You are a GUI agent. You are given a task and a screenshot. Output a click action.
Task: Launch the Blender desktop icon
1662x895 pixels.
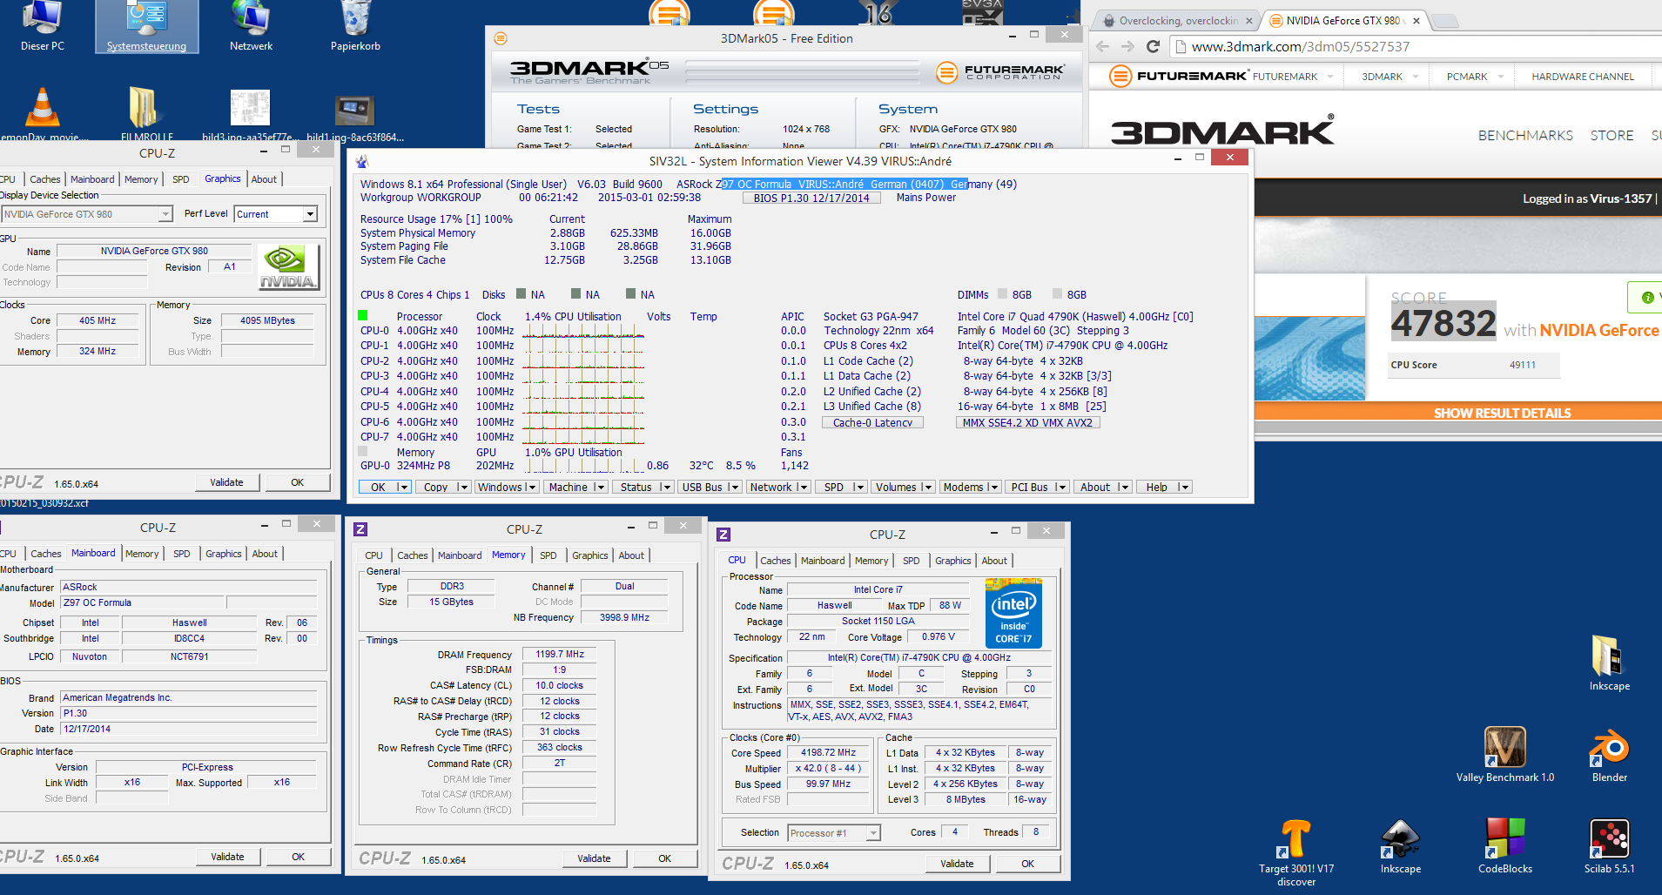click(x=1609, y=754)
